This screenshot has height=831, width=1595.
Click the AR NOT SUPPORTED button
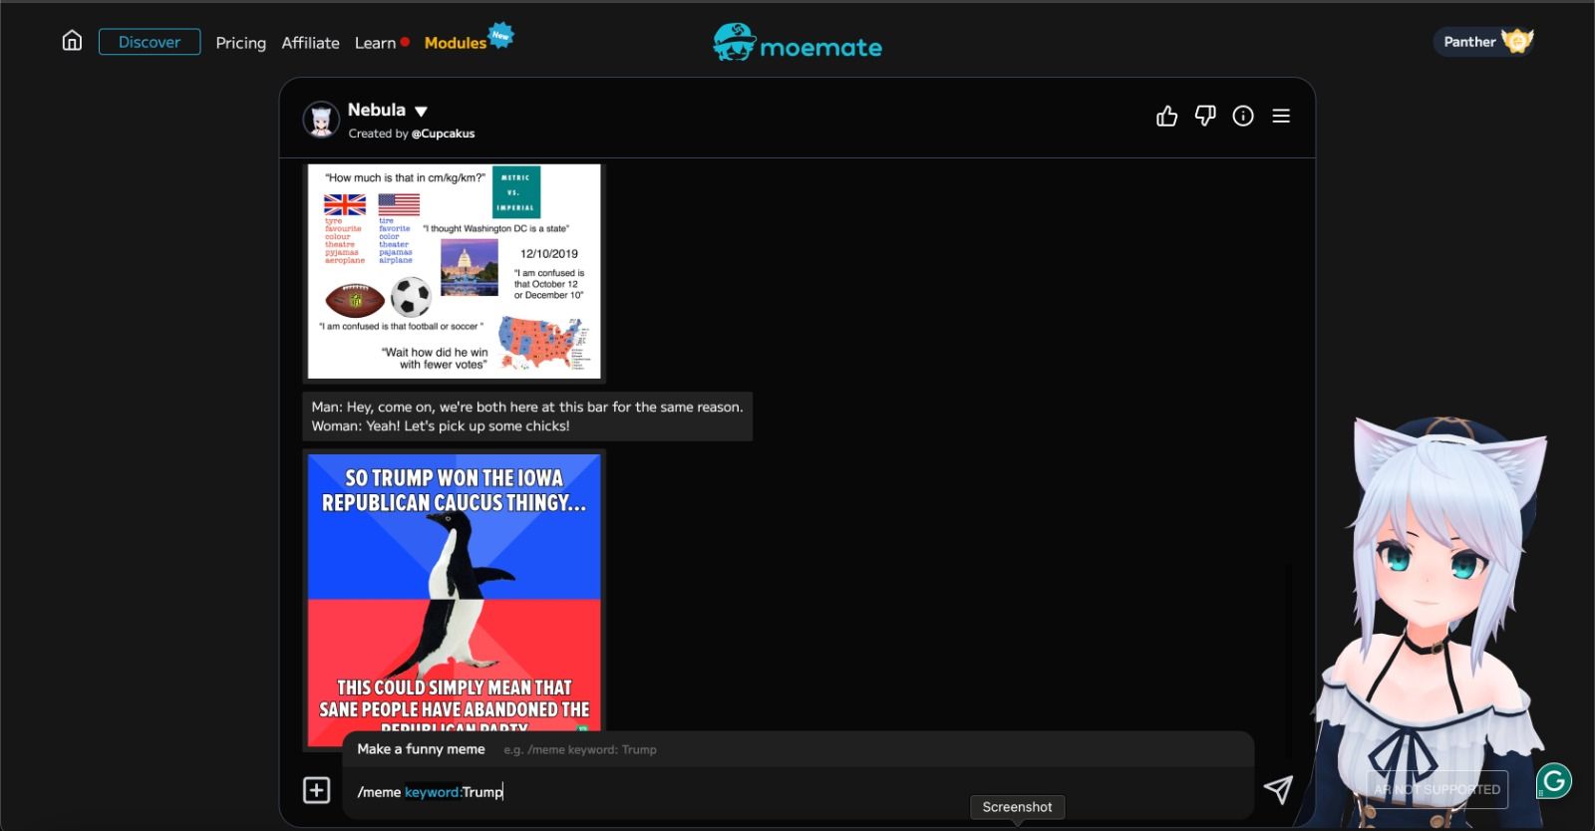(x=1436, y=789)
